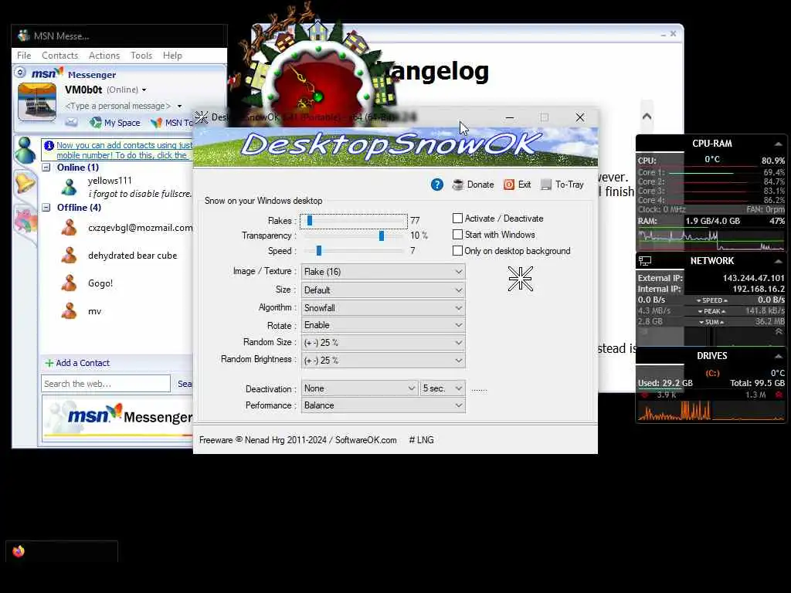Click the red Exit icon

point(509,185)
